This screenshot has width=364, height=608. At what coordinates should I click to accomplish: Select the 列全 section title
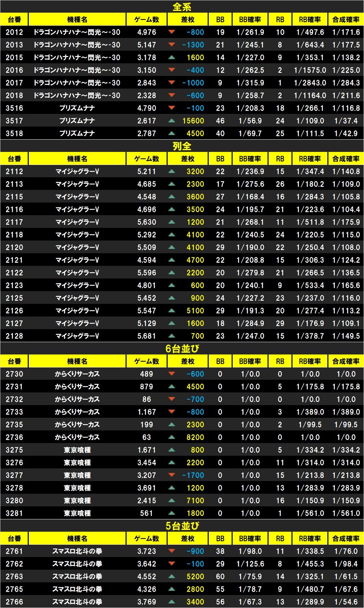(182, 146)
